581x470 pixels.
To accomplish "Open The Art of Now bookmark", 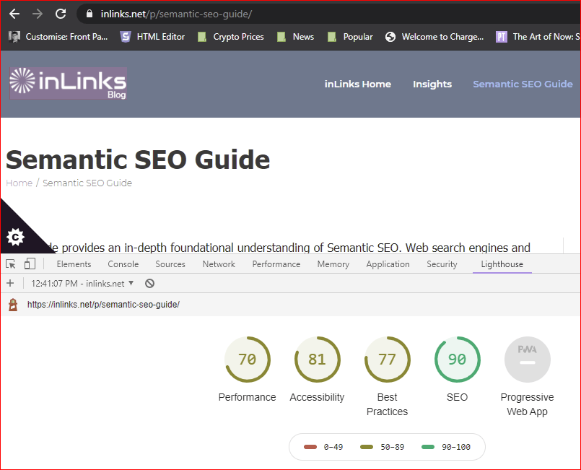I will coord(538,37).
